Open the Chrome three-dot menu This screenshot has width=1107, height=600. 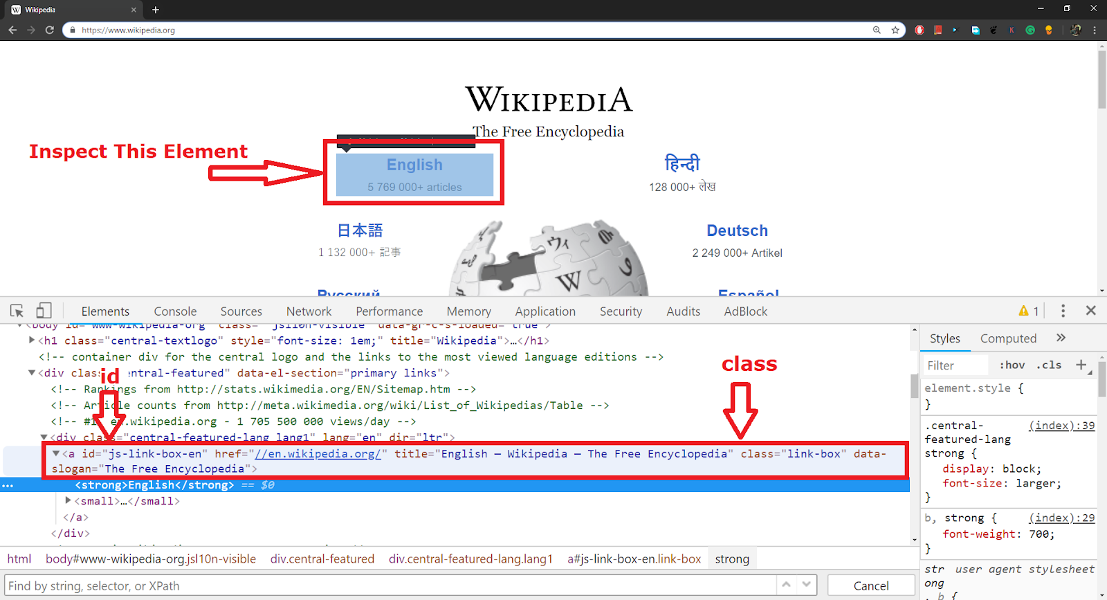coord(1095,30)
